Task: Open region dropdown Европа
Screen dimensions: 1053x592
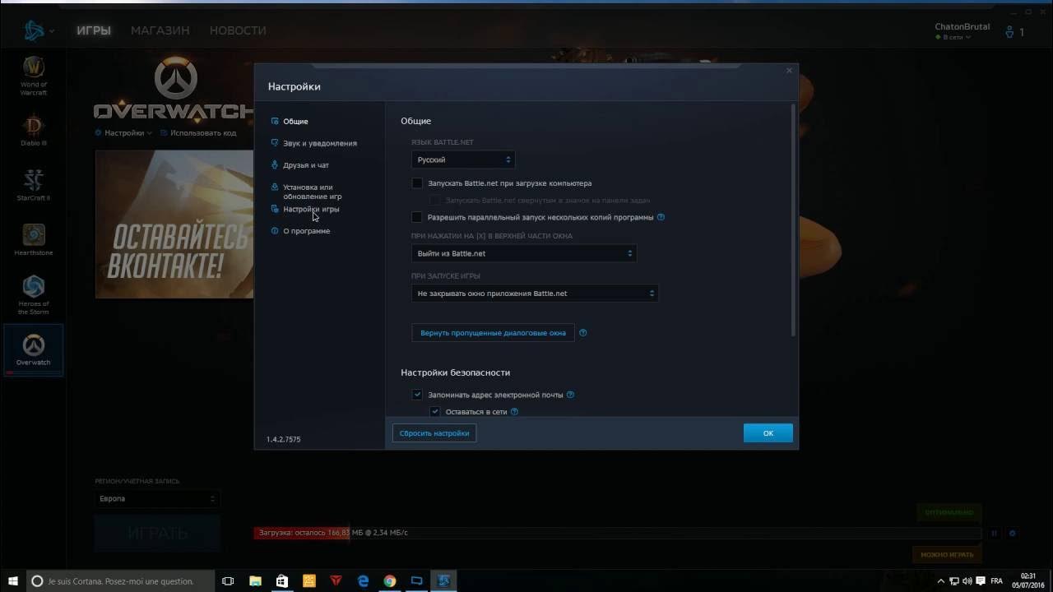Action: pyautogui.click(x=157, y=499)
